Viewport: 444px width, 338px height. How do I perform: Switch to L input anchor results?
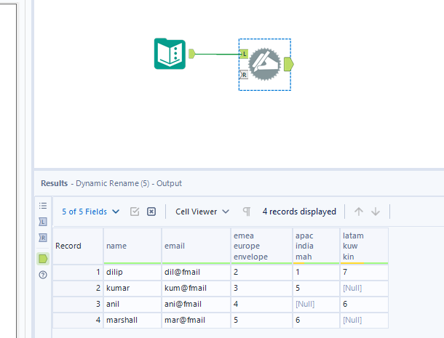42,222
